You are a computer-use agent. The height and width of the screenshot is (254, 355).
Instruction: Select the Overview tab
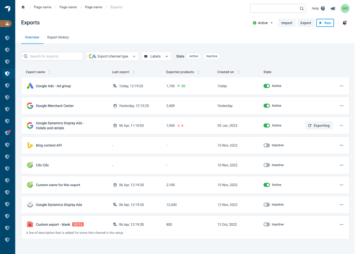[32, 37]
